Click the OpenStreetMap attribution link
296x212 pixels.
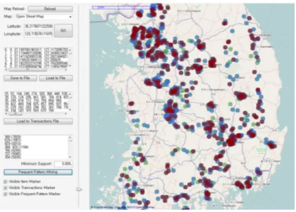point(102,207)
